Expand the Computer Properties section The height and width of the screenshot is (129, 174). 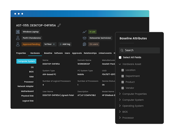tap(120, 94)
